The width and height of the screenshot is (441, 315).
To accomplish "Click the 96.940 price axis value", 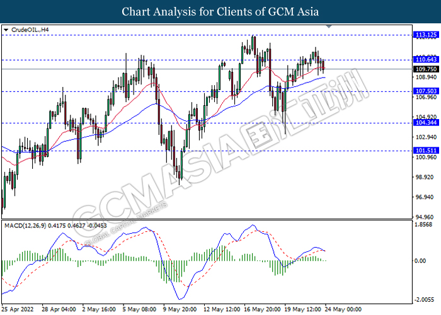I will 426,197.
